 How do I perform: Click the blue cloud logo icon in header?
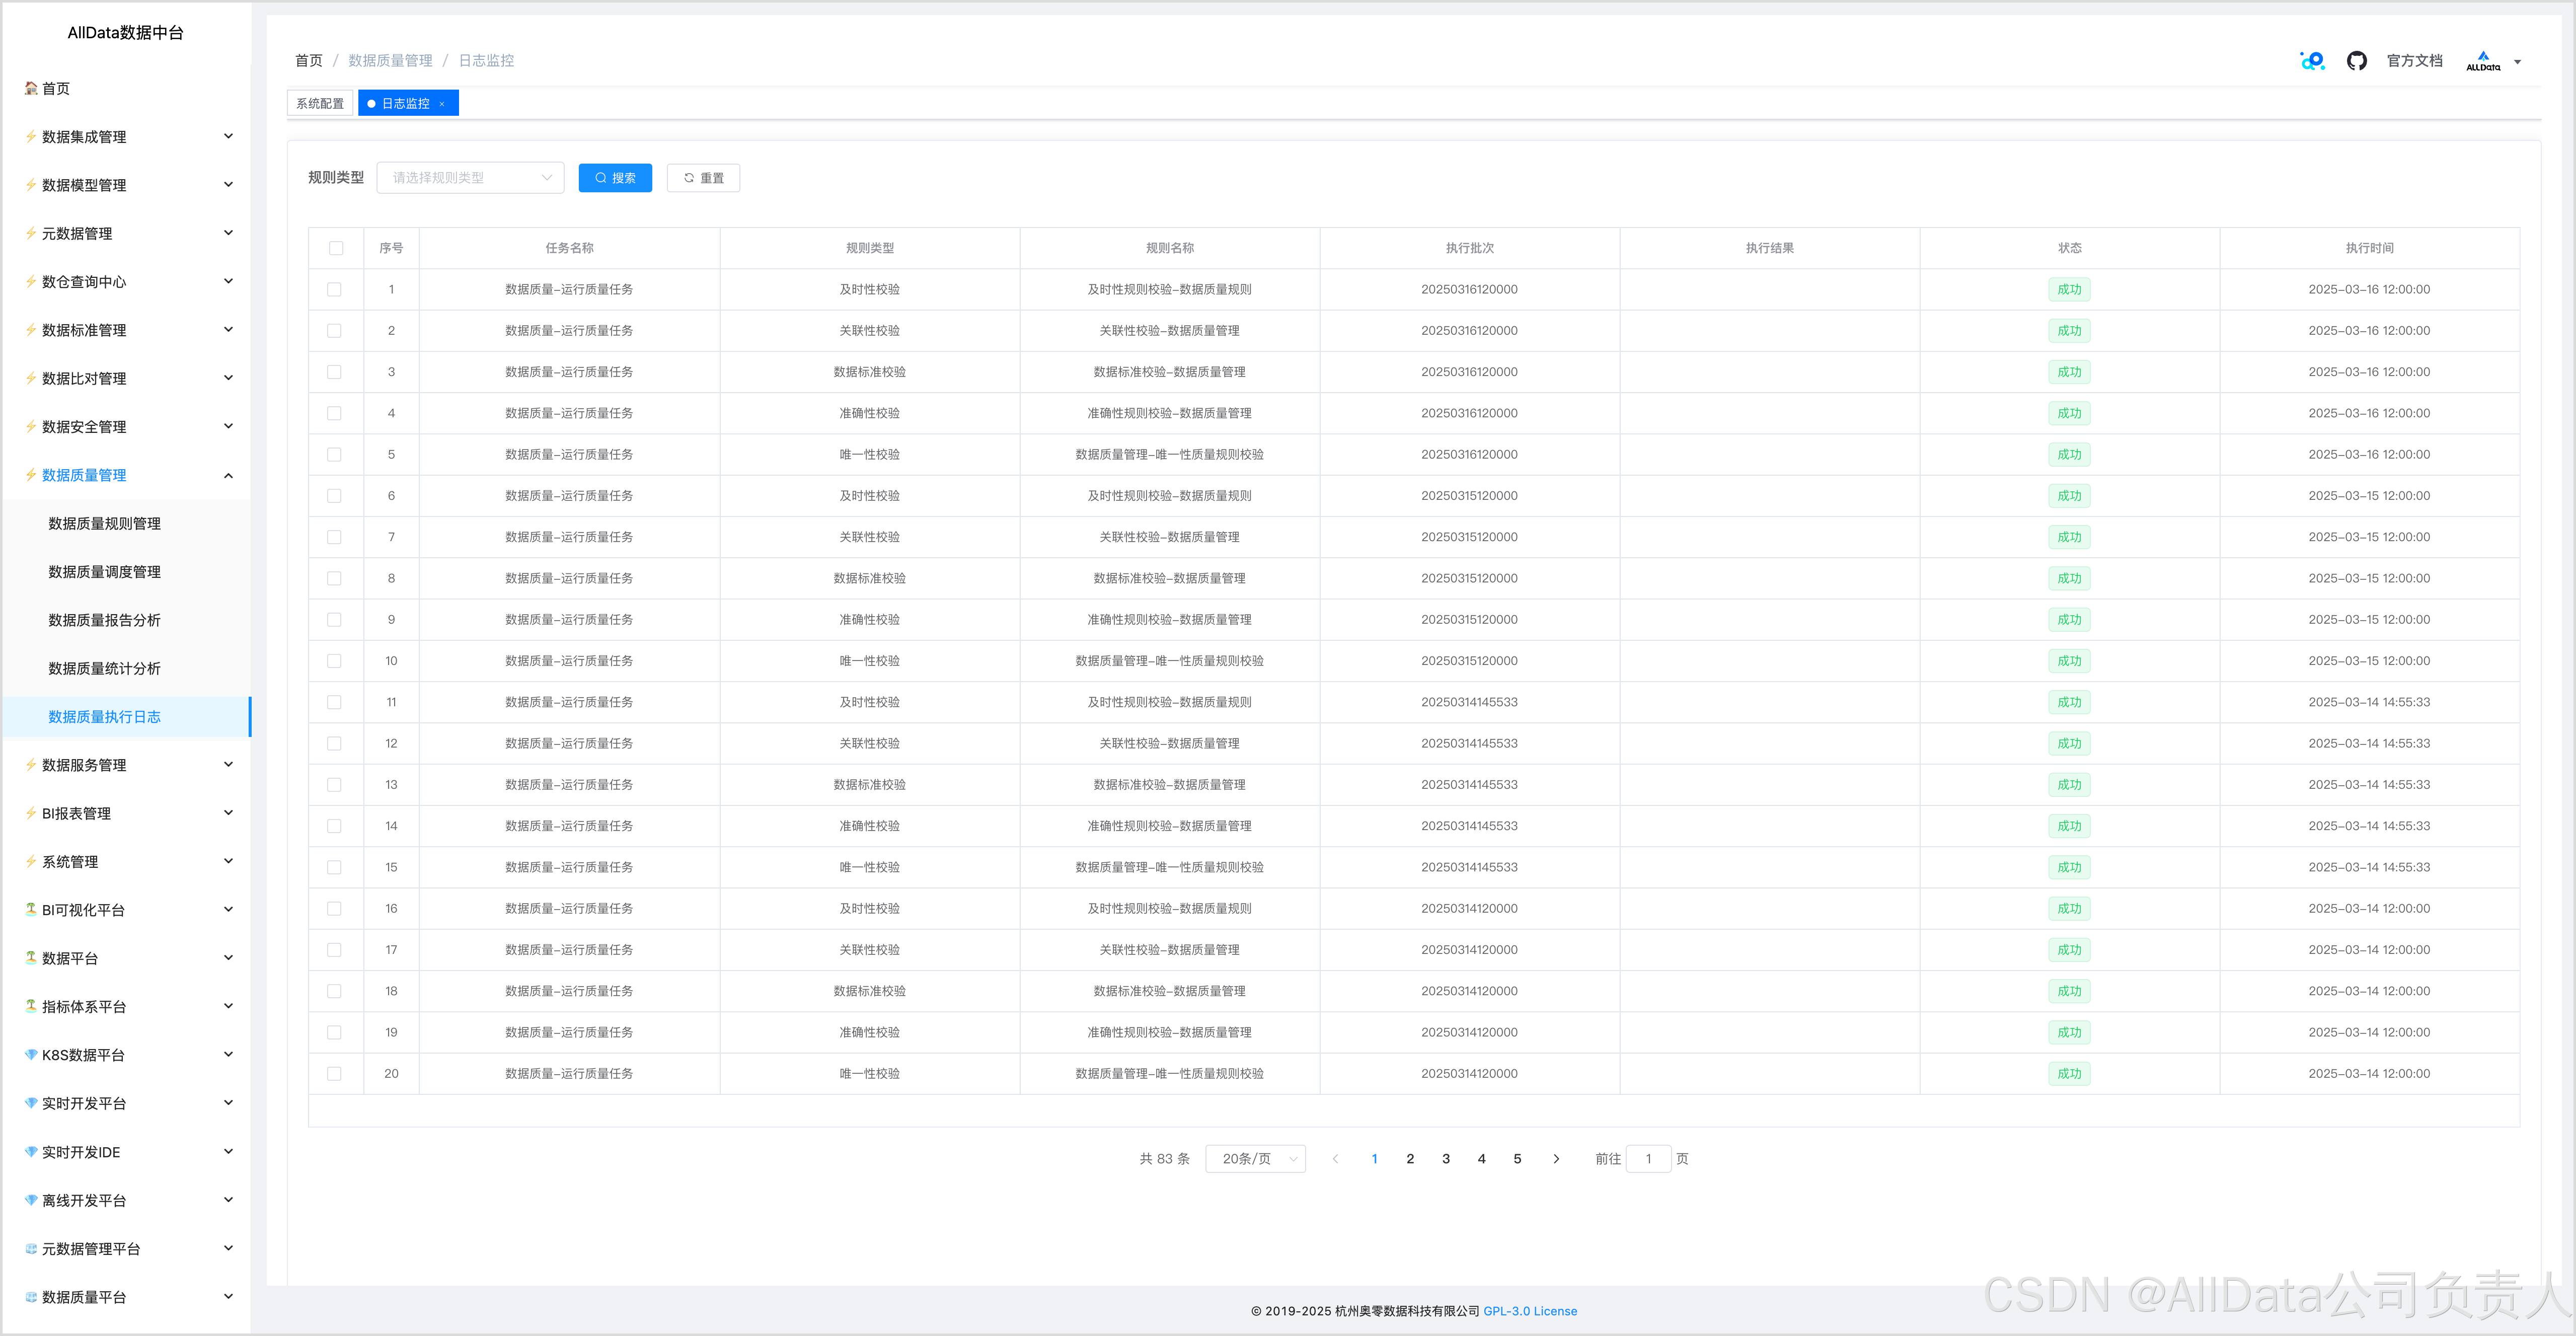click(2312, 61)
